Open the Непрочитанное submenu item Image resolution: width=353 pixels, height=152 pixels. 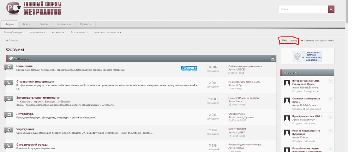tap(37, 32)
